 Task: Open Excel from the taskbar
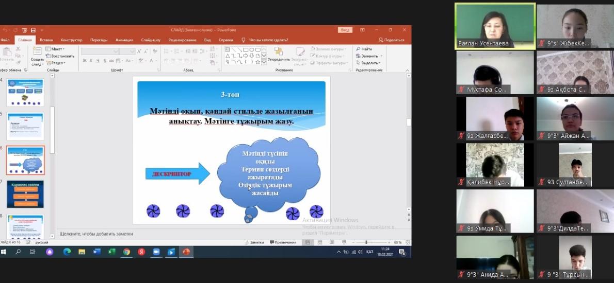(111, 252)
